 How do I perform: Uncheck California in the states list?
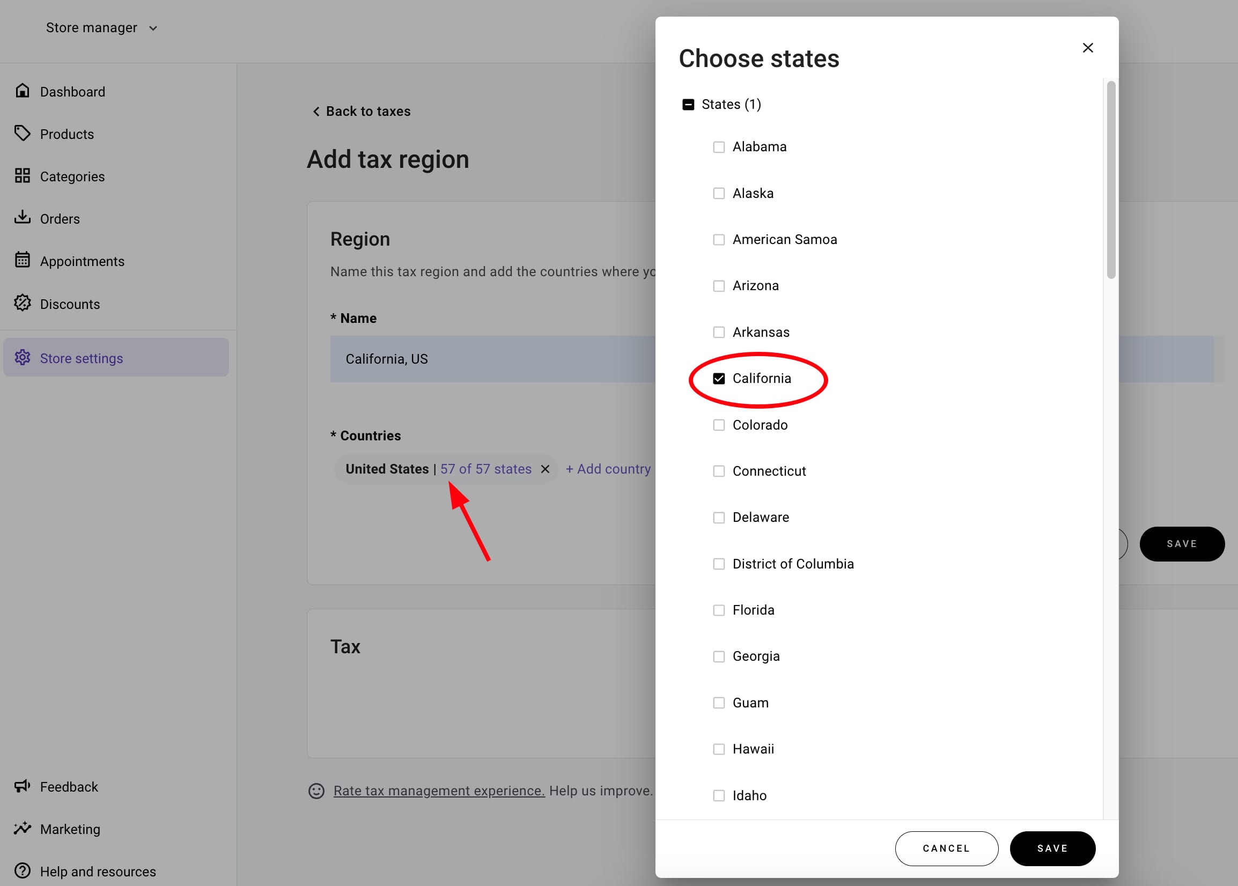click(x=720, y=378)
